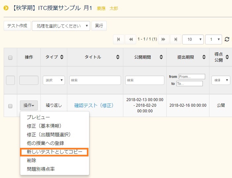
Task: Choose プレビュー in the operation menu
Action: click(38, 117)
